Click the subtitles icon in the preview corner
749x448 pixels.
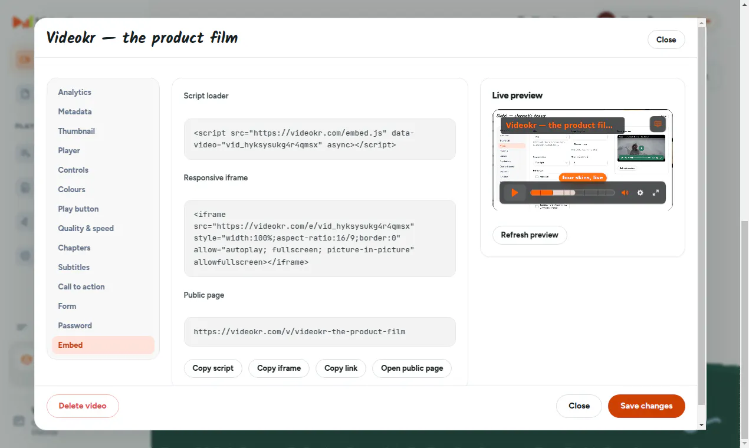(x=658, y=124)
